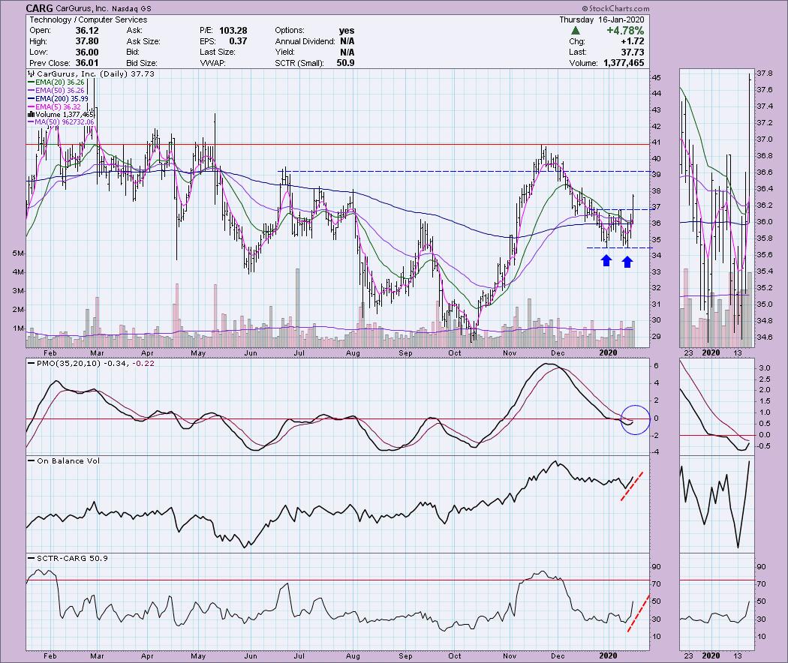The width and height of the screenshot is (788, 663).
Task: Click the PMO(35,20,10) indicator label
Action: click(91, 363)
